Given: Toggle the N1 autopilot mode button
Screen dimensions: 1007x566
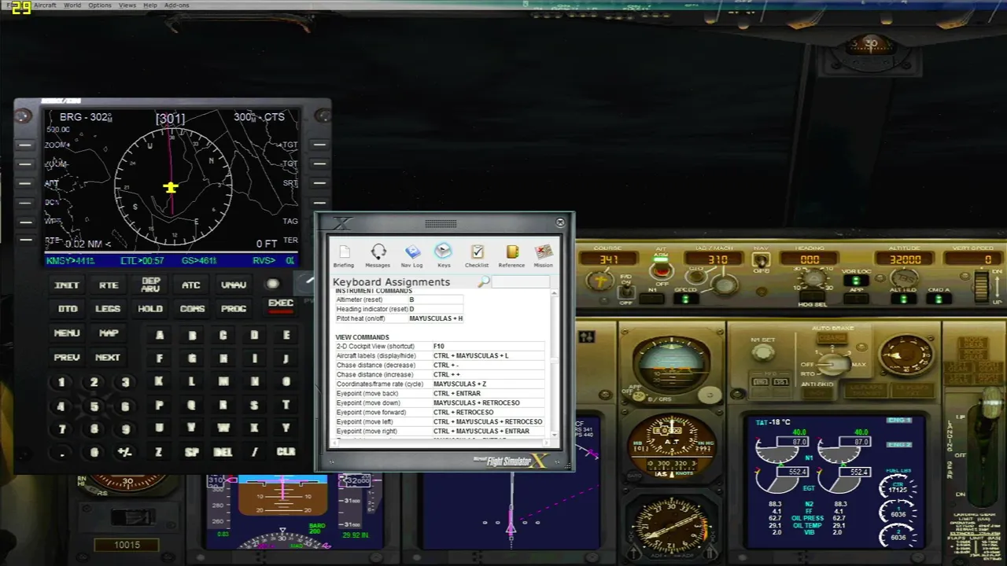Looking at the screenshot, I should click(652, 299).
